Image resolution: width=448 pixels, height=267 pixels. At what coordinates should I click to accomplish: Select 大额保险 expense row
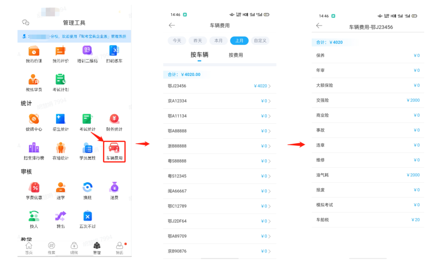coord(368,85)
